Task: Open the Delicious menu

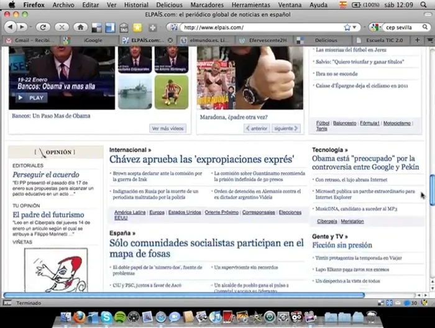Action: (169, 5)
